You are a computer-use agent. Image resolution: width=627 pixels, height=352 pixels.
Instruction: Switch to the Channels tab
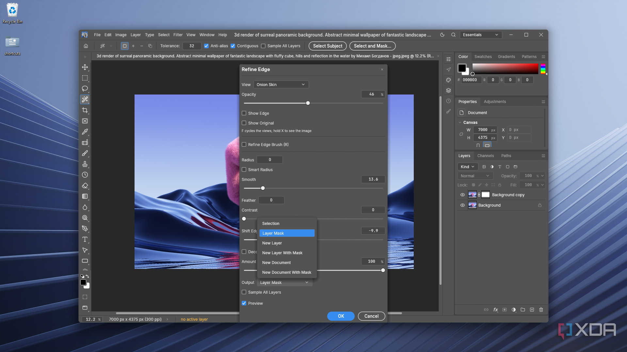point(485,156)
